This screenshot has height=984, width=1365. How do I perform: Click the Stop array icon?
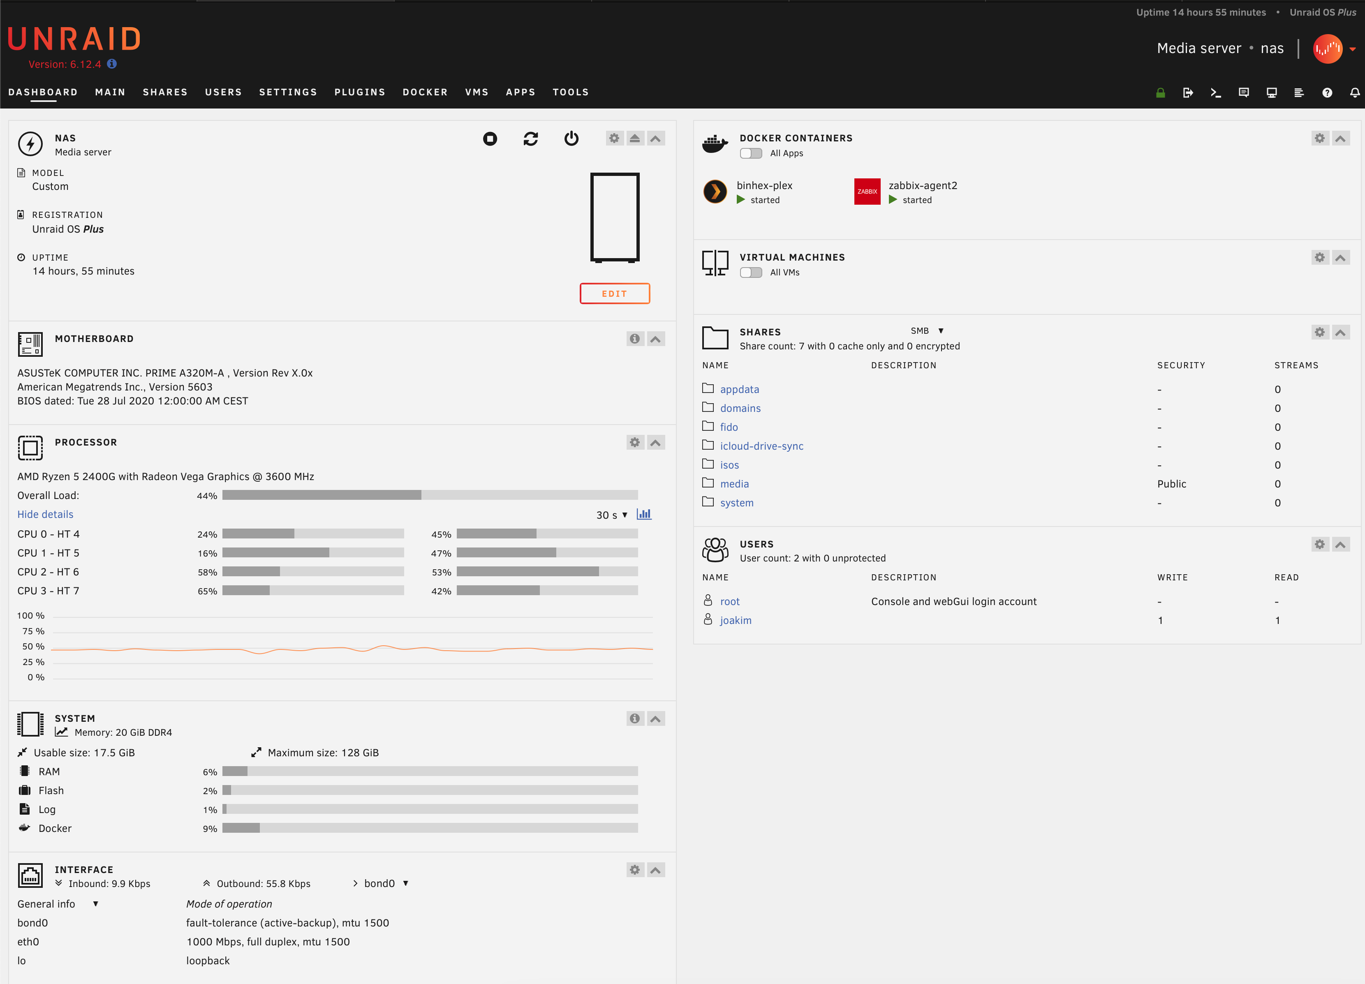click(490, 139)
